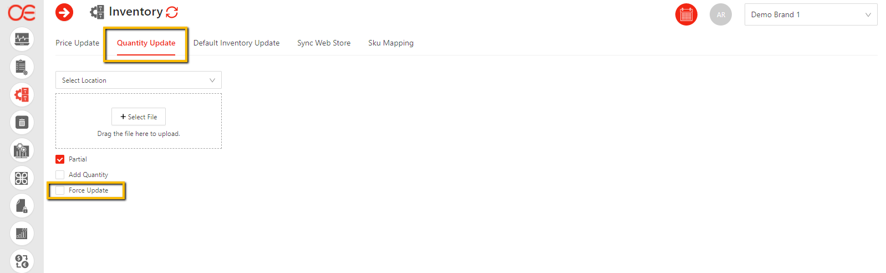Click the Select File button
The height and width of the screenshot is (273, 886).
(139, 117)
